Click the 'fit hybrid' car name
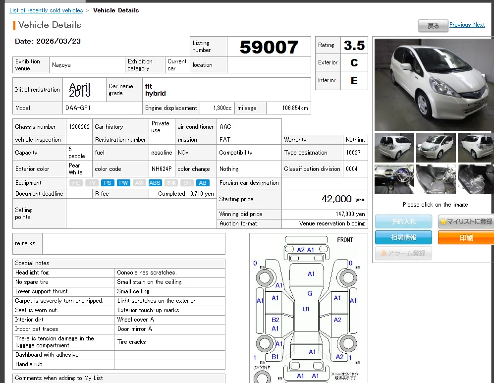Image resolution: width=494 pixels, height=383 pixels. coord(155,90)
